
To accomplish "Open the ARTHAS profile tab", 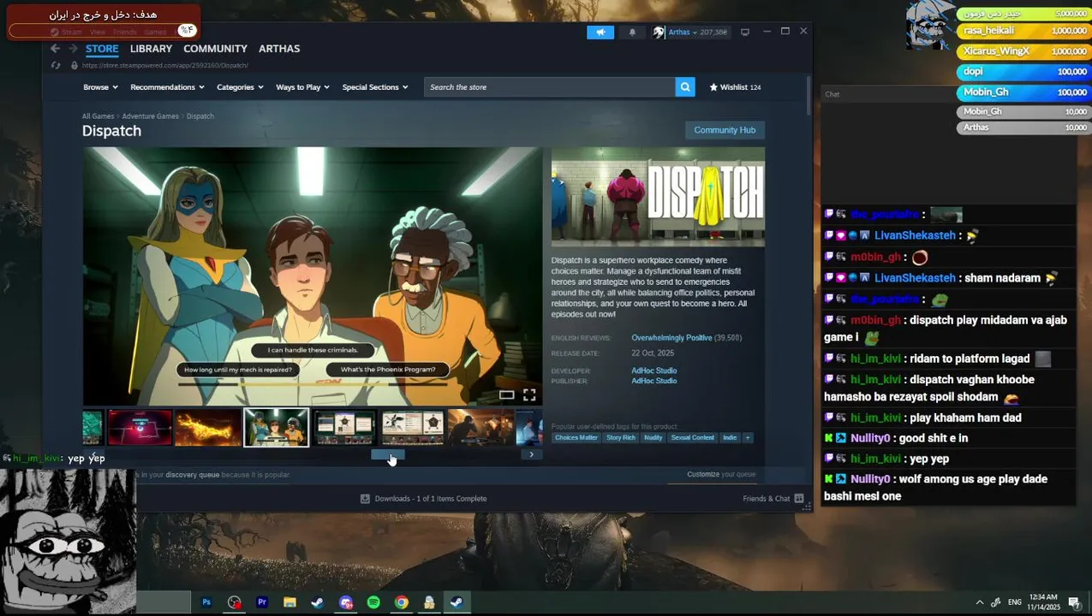I will 279,49.
